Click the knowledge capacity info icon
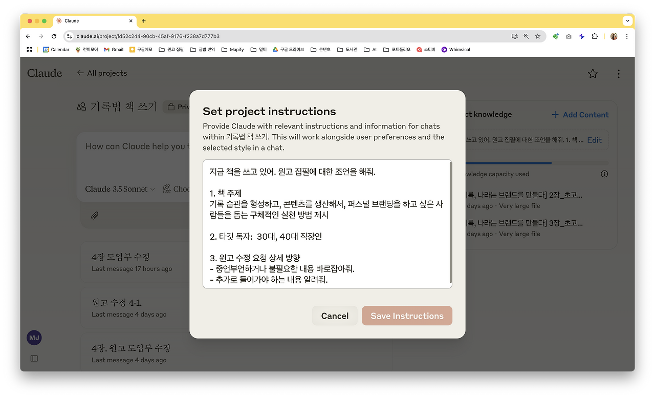655x398 pixels. (x=604, y=174)
